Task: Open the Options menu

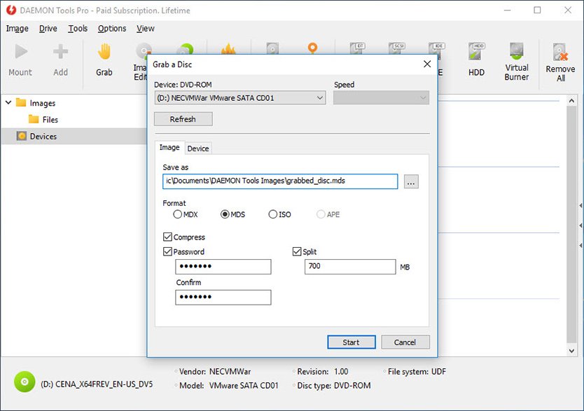Action: 112,29
